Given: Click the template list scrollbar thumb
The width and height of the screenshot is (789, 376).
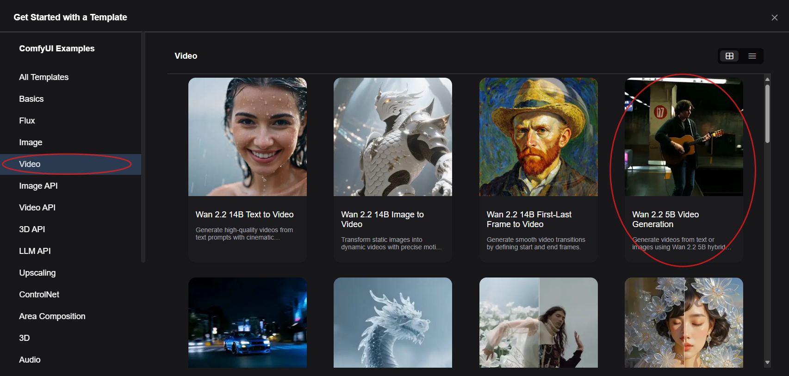Looking at the screenshot, I should [x=767, y=114].
